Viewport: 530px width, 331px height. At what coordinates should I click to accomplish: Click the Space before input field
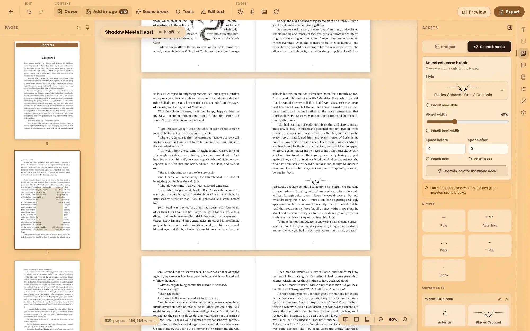pos(445,149)
